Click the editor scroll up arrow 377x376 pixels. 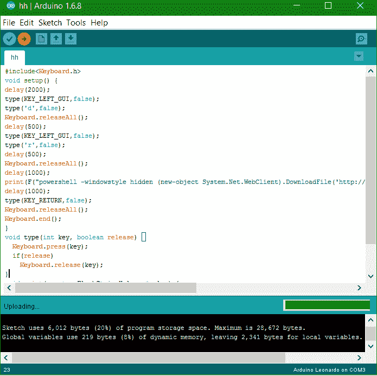point(370,71)
